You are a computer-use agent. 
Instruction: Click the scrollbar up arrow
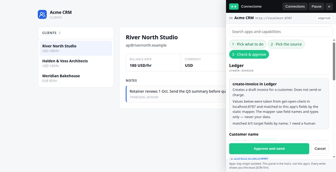click(x=334, y=40)
